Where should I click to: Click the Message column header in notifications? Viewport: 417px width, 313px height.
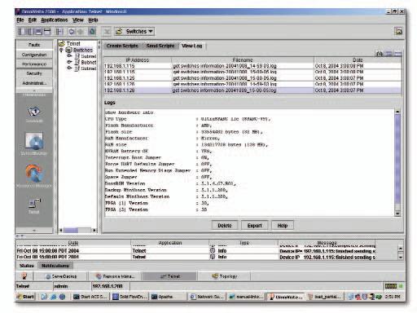coord(327,243)
